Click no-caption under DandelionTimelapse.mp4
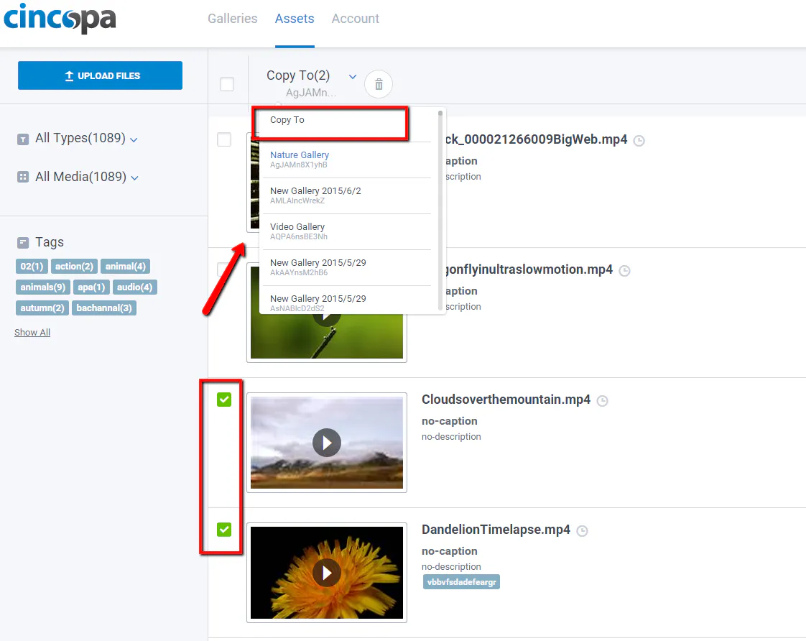Viewport: 806px width, 641px height. pos(449,551)
